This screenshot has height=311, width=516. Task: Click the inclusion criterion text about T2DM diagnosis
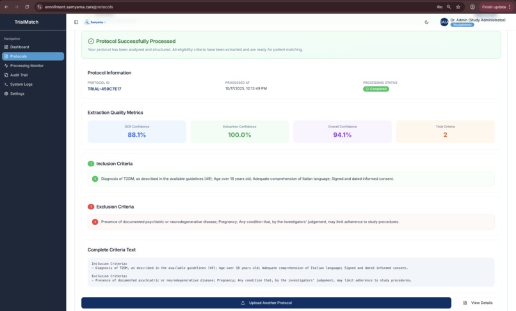point(247,179)
